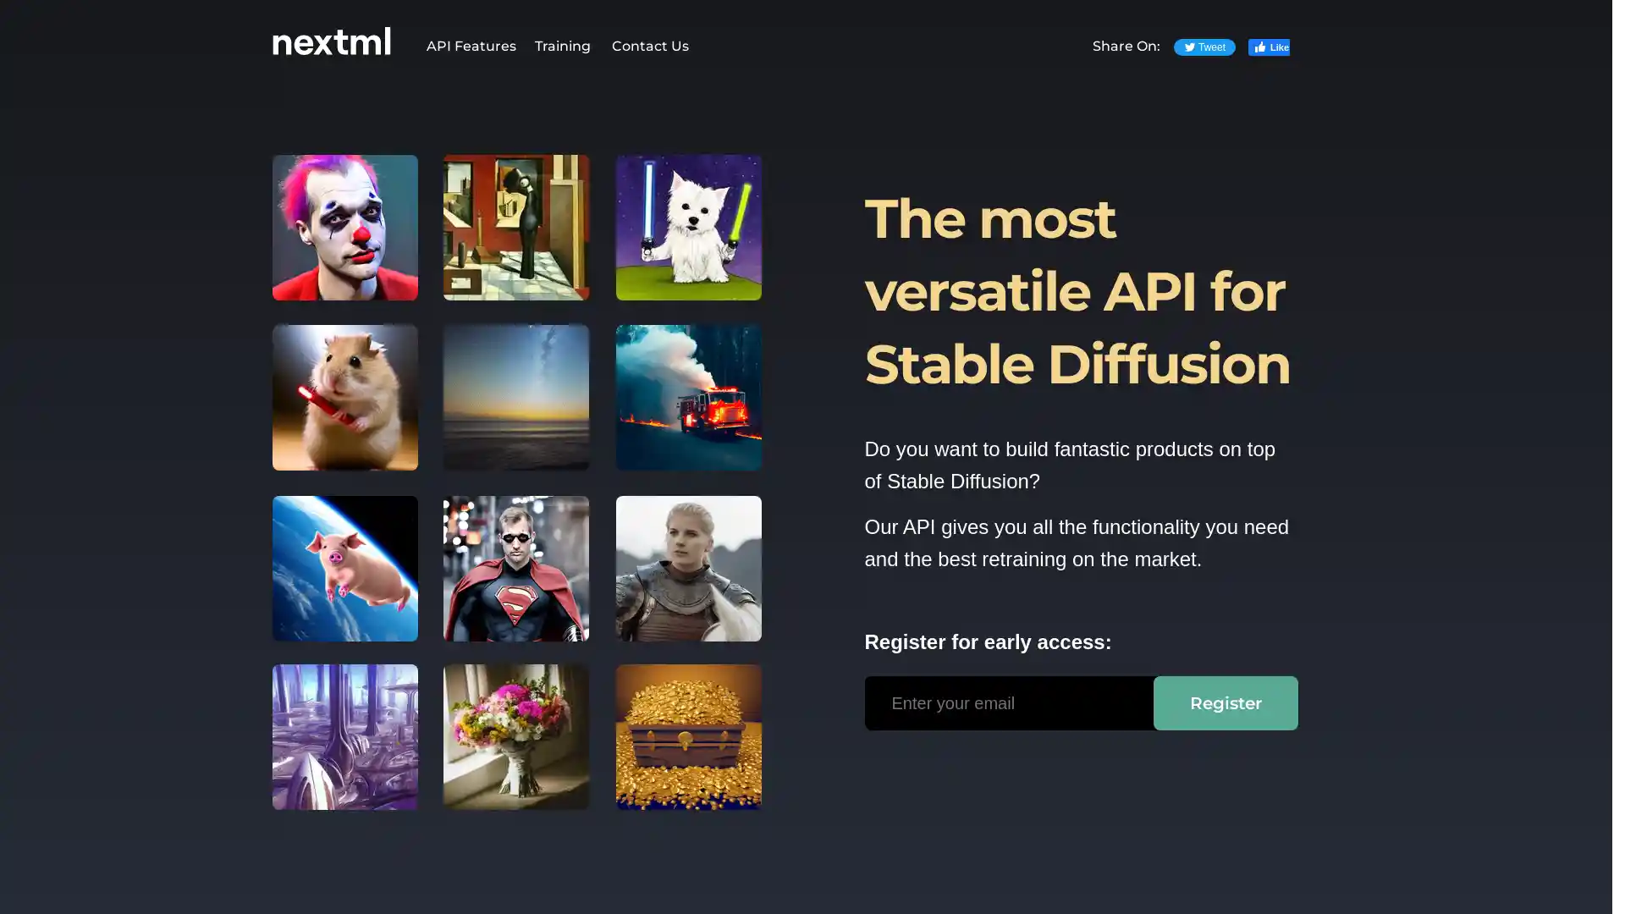
Task: Select the white dog with lightsaber image
Action: [689, 228]
